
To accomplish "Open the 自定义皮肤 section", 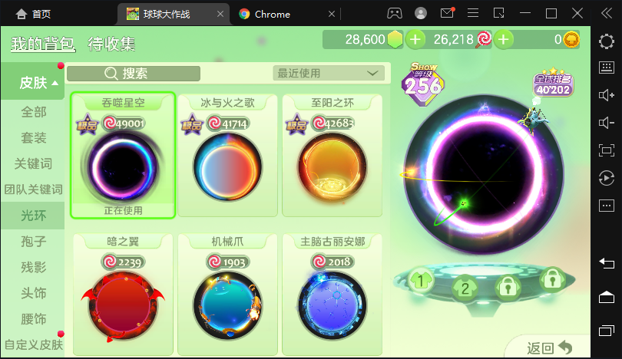I will pyautogui.click(x=33, y=344).
